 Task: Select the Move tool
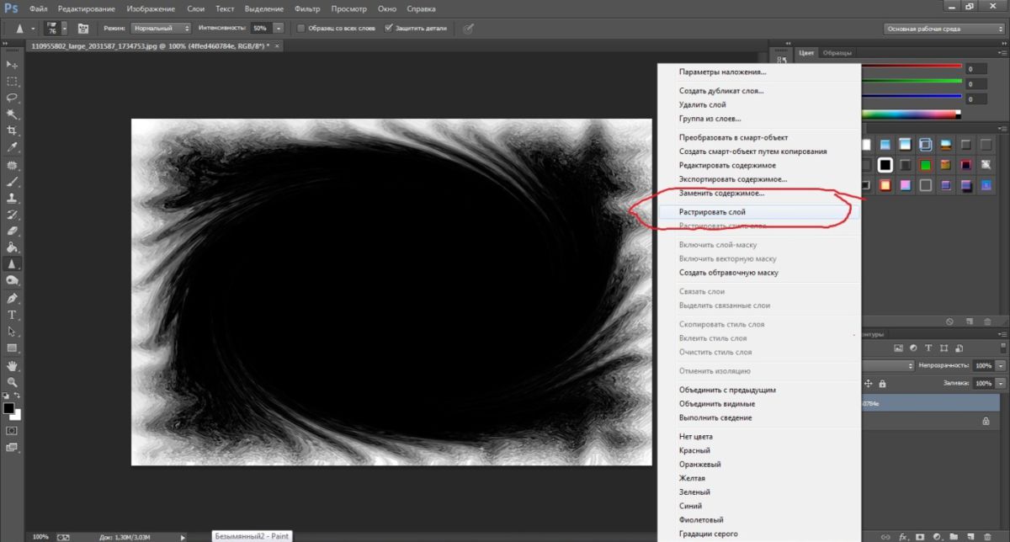pos(12,65)
